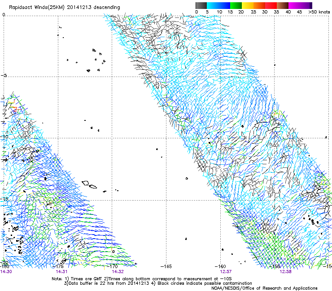Click the purple time label '14:31'
The image size is (332, 291).
tap(61, 272)
